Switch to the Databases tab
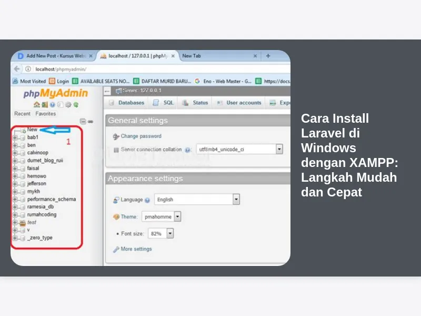 click(x=127, y=103)
